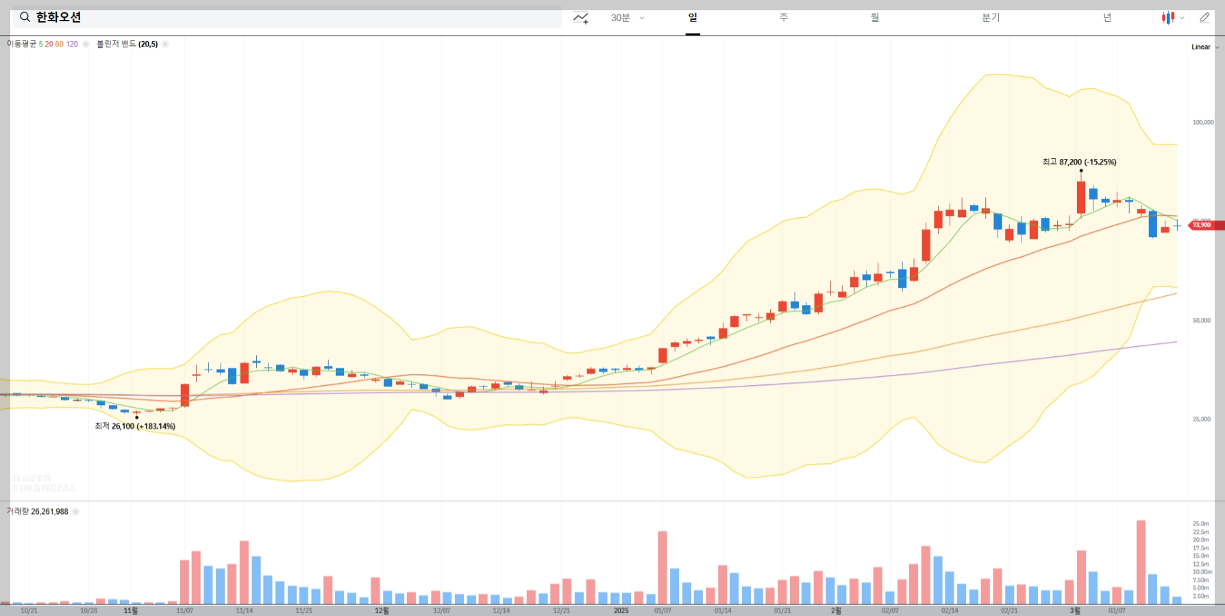The height and width of the screenshot is (616, 1225).
Task: Click the orange 60 moving average value
Action: (x=59, y=44)
